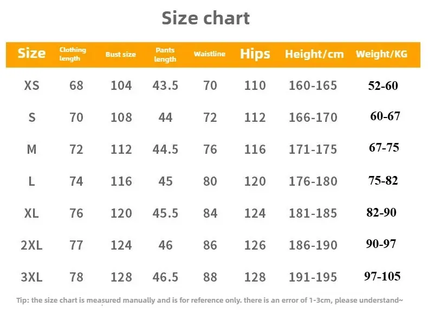Select the weight range 60-67
Screen dimensions: 428x320
385,116
